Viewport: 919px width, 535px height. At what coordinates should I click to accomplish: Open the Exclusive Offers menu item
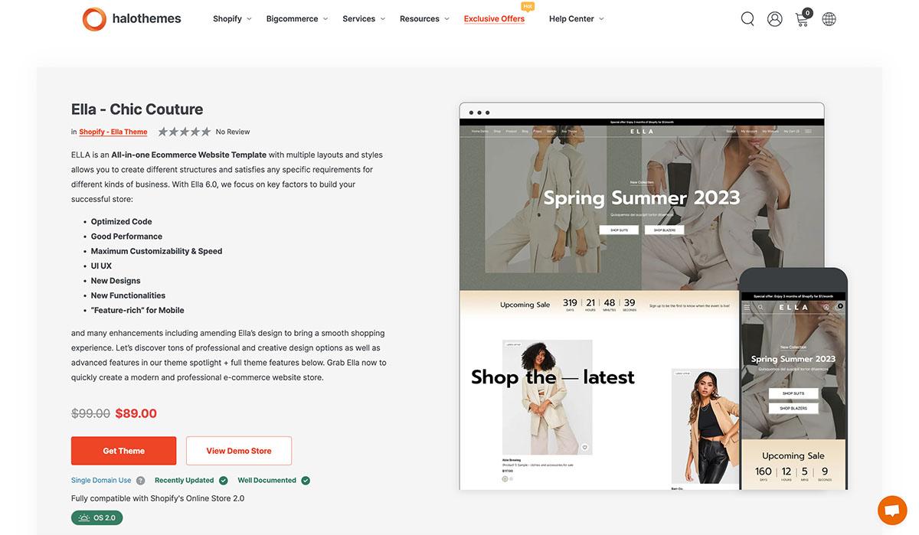[493, 18]
